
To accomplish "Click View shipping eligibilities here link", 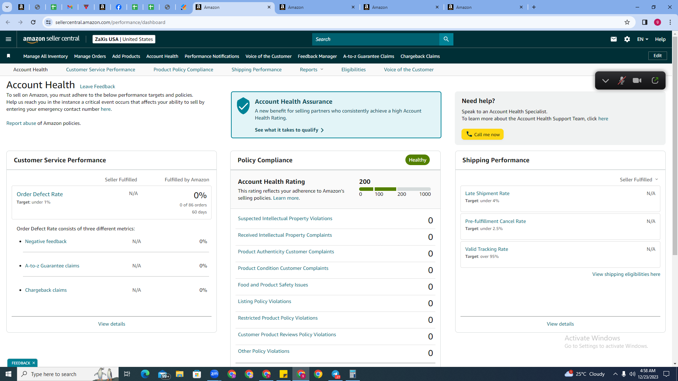I will 626,274.
